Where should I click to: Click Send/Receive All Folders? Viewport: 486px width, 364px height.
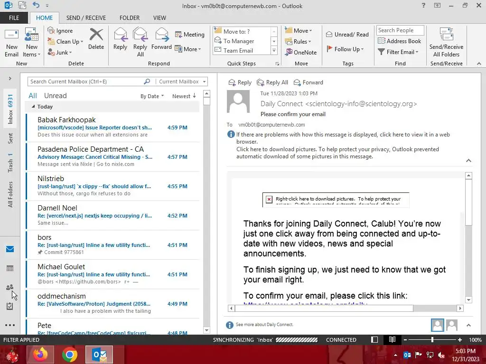click(x=446, y=43)
